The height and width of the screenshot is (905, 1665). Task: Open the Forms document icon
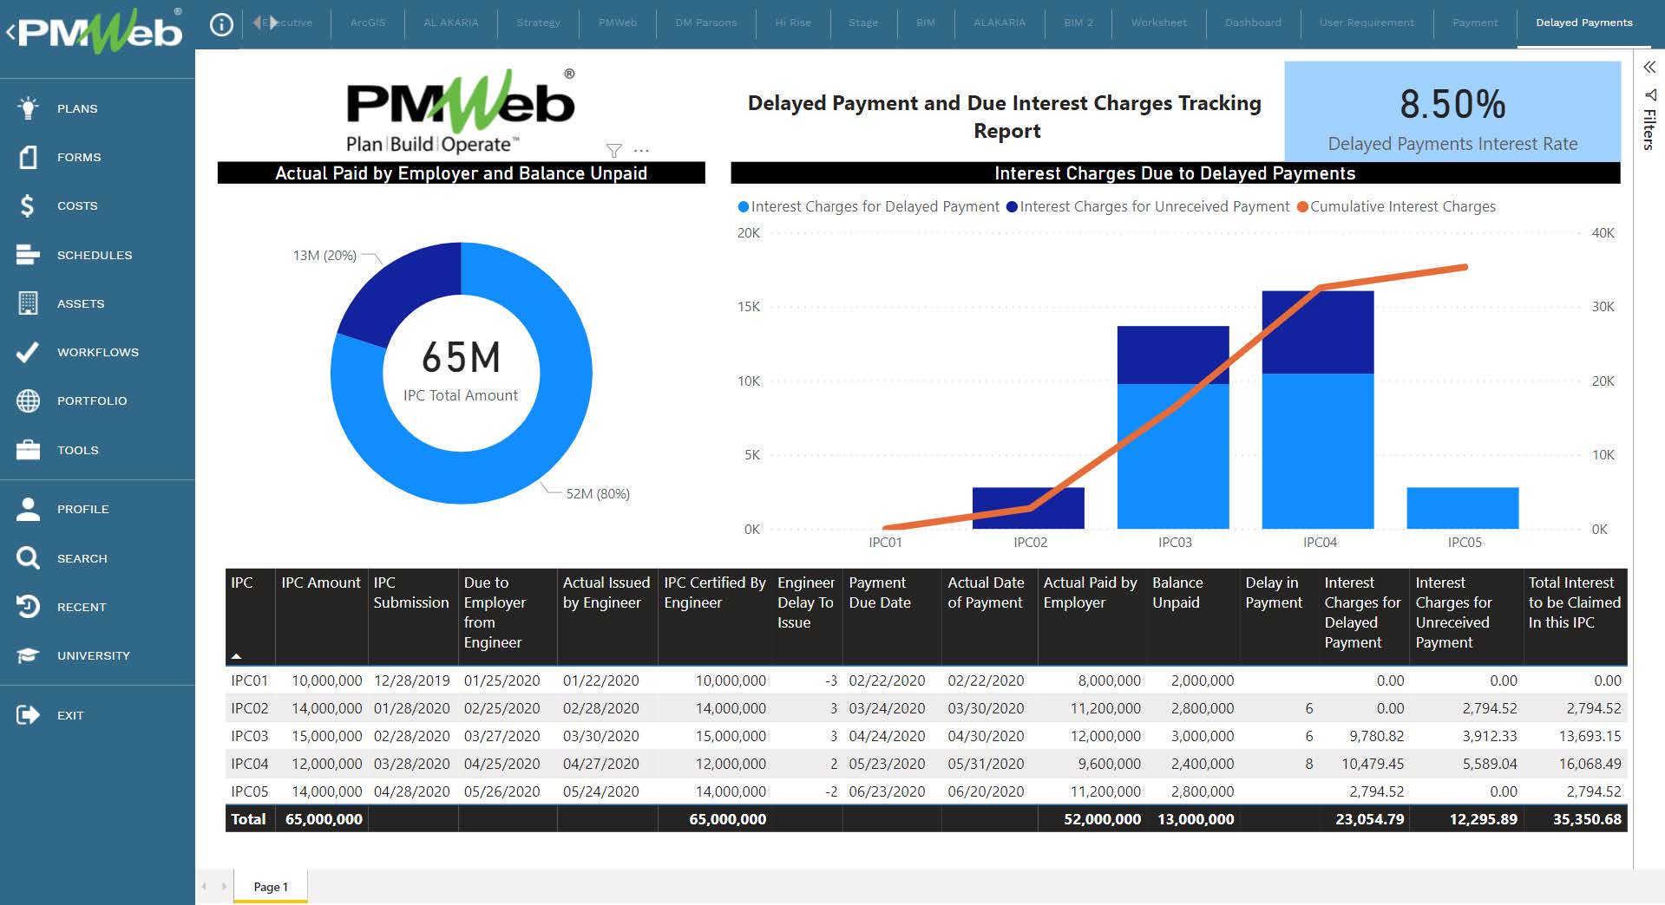[28, 157]
